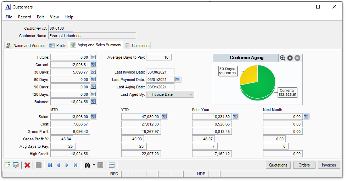Go to the first record
The height and width of the screenshot is (181, 346).
point(50,165)
